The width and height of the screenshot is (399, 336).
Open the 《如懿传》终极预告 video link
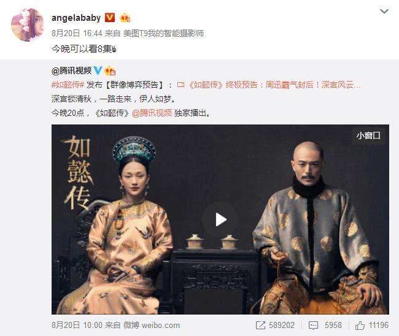coord(274,85)
